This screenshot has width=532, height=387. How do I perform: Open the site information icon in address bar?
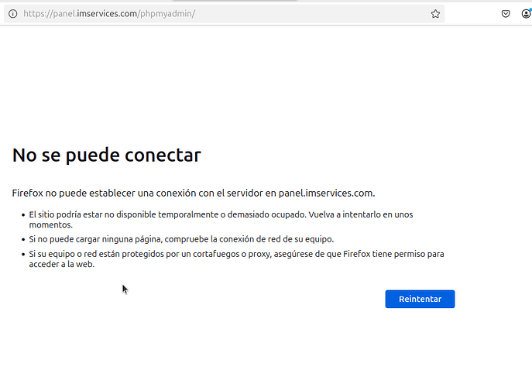[13, 14]
